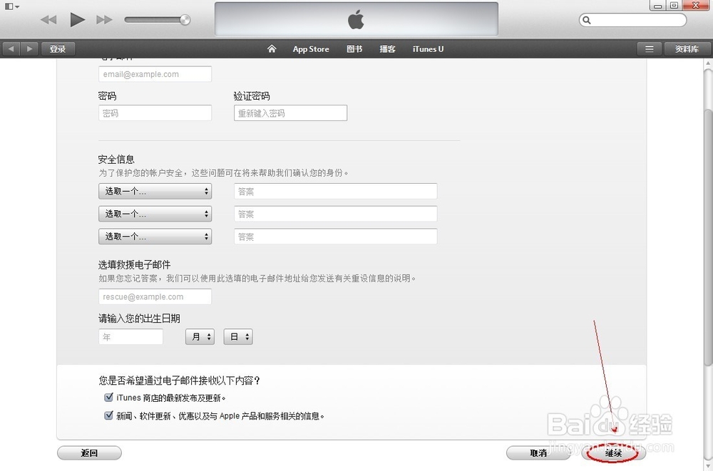Viewport: 713px width, 471px height.
Task: Select the Home icon in the store navigation
Action: click(x=271, y=48)
